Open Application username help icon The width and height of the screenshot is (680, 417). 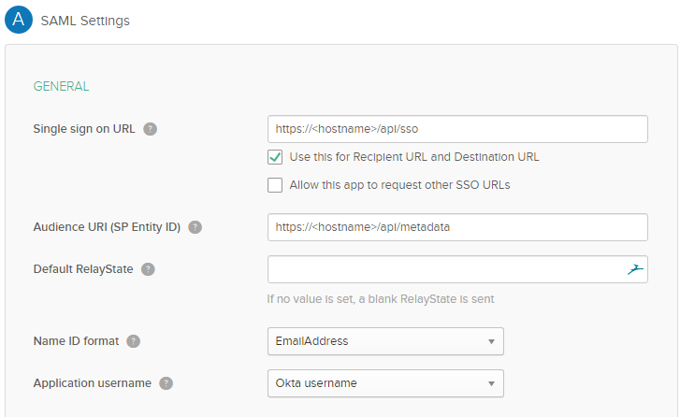click(166, 383)
